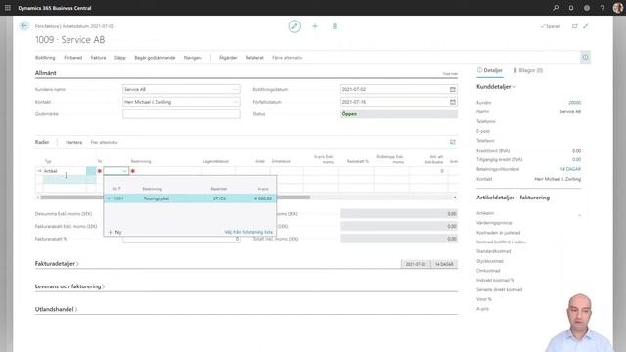Open page in new window icon
The height and width of the screenshot is (352, 626).
575,26
